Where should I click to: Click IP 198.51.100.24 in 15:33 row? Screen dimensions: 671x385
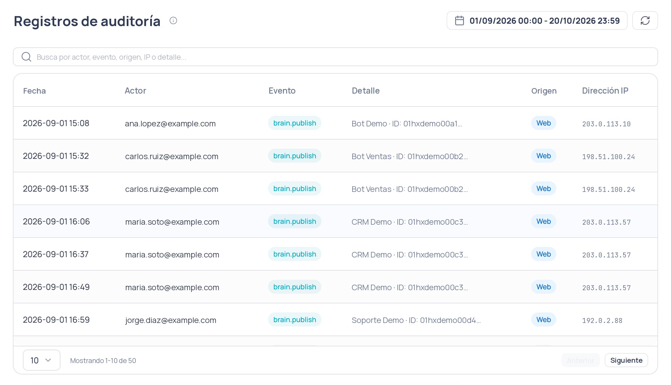608,189
